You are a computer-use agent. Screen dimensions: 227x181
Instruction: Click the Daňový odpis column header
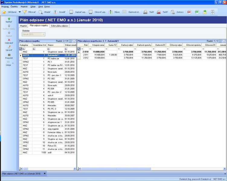pyautogui.click(x=125, y=45)
